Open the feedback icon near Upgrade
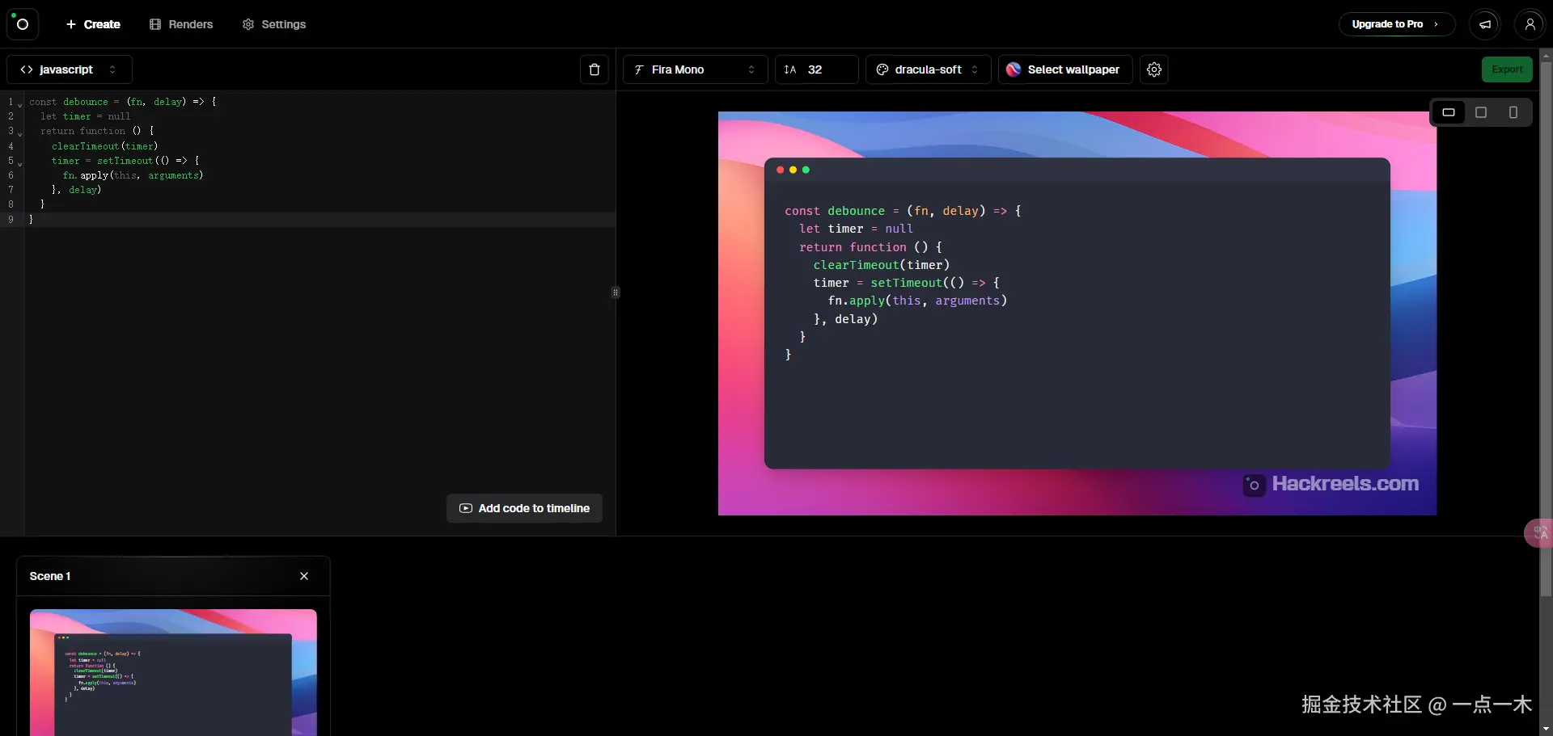1553x736 pixels. point(1484,24)
